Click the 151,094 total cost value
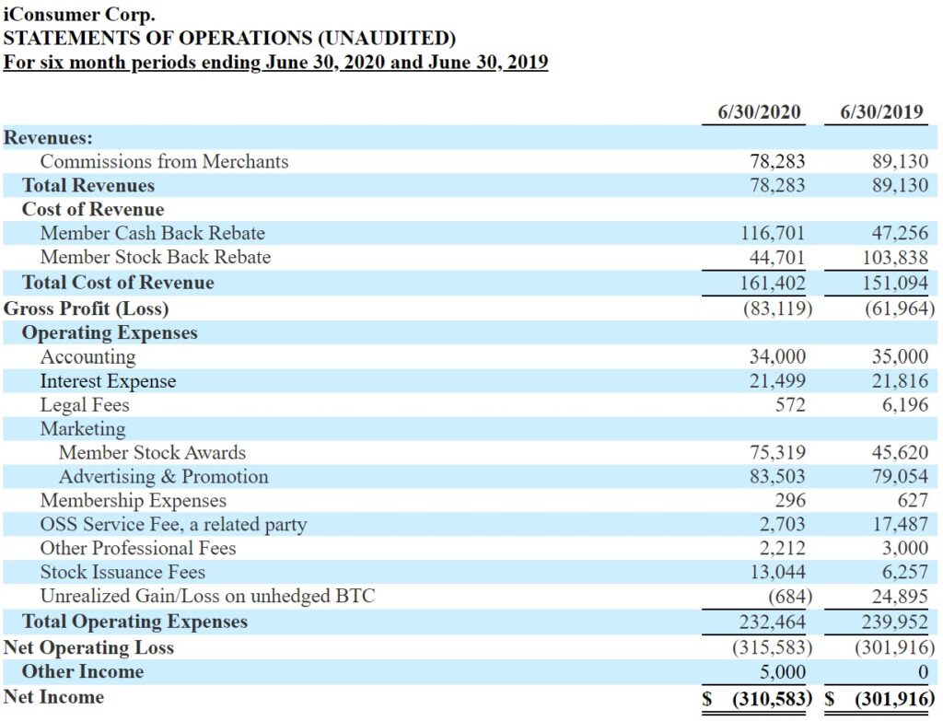 [x=895, y=283]
